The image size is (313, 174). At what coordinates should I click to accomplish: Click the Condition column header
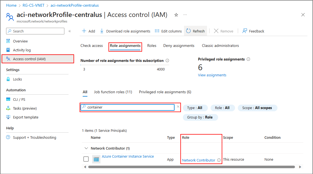coord(272,137)
